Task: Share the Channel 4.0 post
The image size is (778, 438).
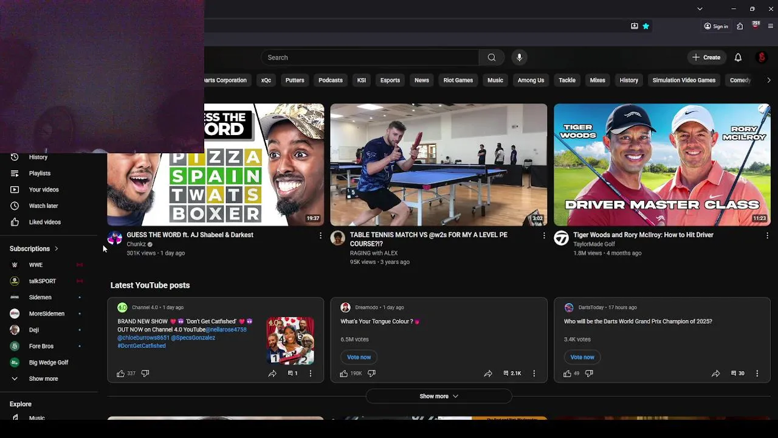Action: click(272, 374)
